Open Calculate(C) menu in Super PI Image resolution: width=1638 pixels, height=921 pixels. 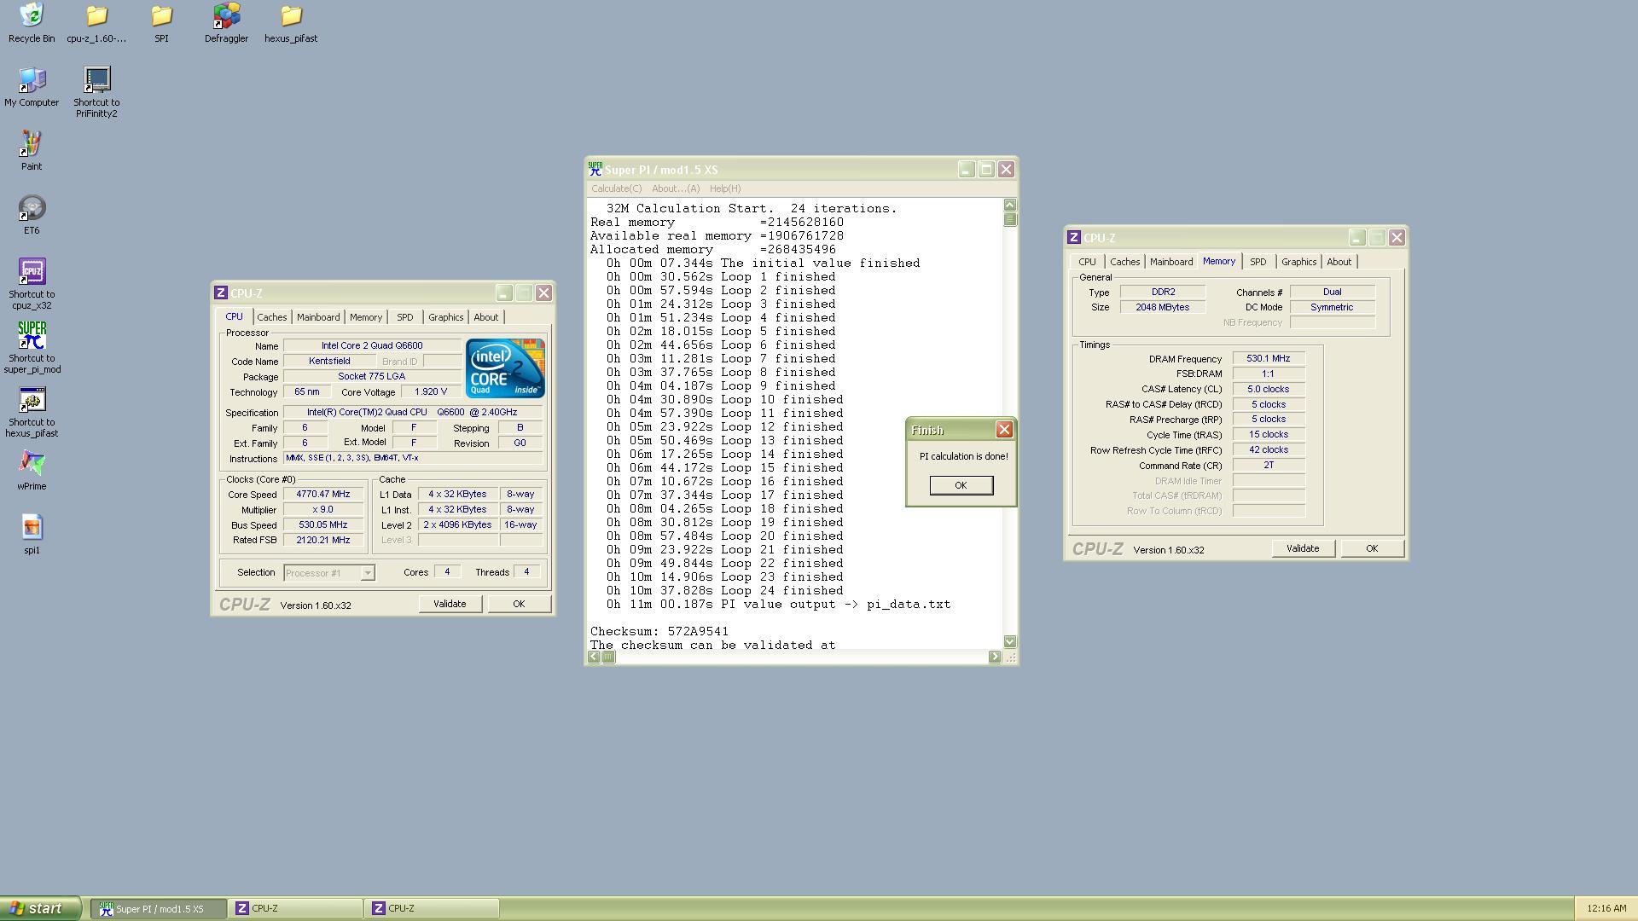click(x=616, y=188)
